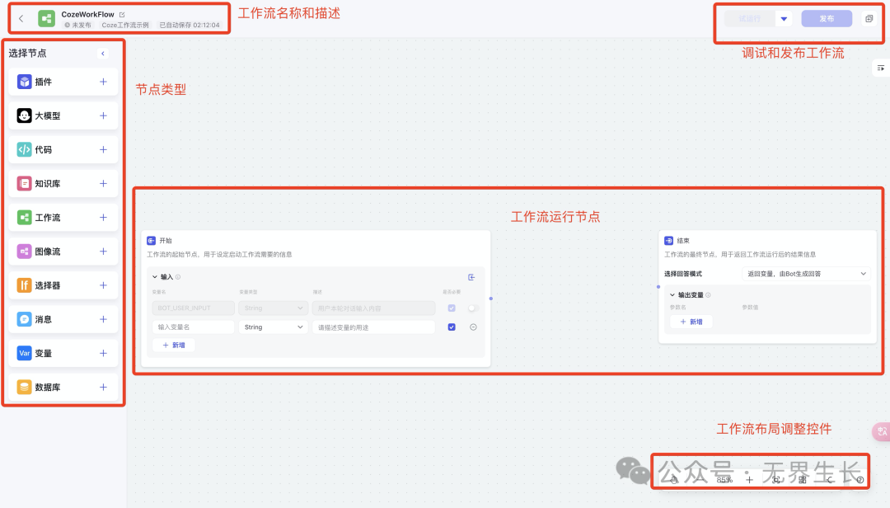Image resolution: width=890 pixels, height=508 pixels.
Task: Click the 开始 node icon
Action: [151, 241]
